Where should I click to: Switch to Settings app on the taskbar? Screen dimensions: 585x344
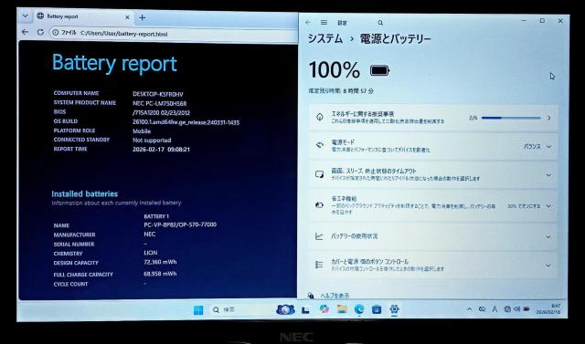pyautogui.click(x=394, y=309)
